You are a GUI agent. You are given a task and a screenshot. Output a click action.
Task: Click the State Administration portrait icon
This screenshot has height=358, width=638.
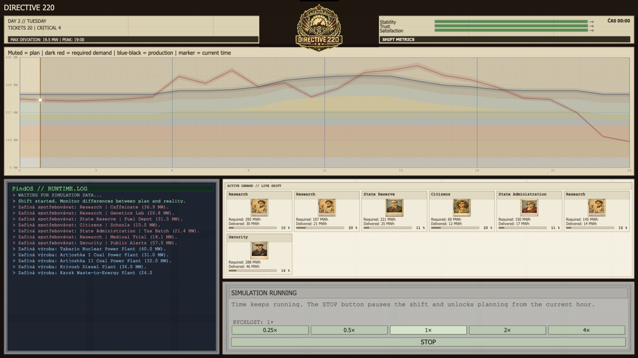pyautogui.click(x=529, y=208)
